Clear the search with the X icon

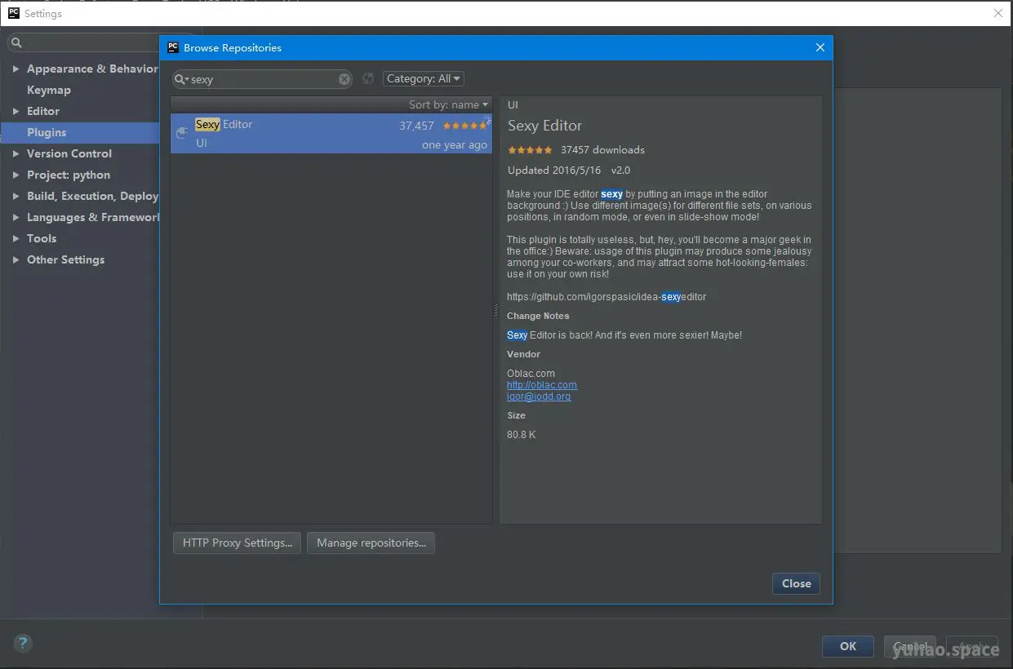[344, 78]
